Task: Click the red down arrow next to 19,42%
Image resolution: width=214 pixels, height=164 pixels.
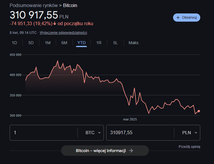Action: [55, 24]
